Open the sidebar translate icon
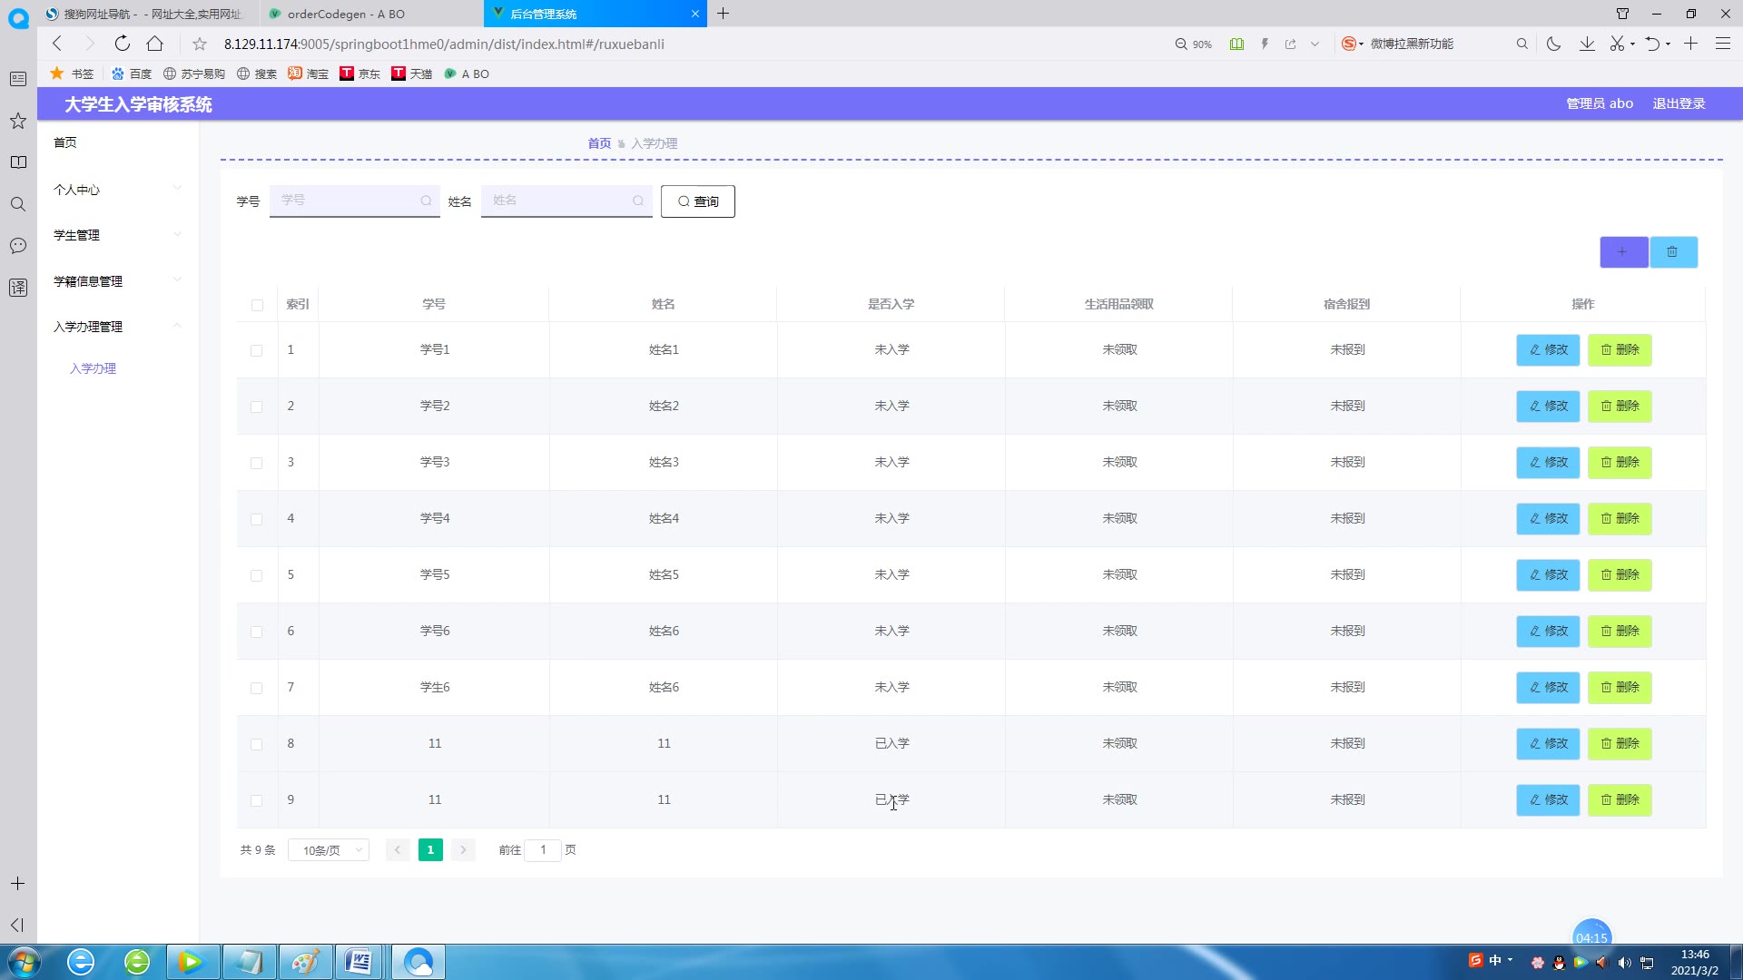 coord(17,288)
